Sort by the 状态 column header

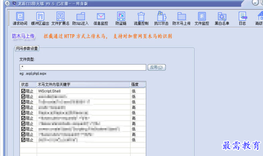(28, 84)
